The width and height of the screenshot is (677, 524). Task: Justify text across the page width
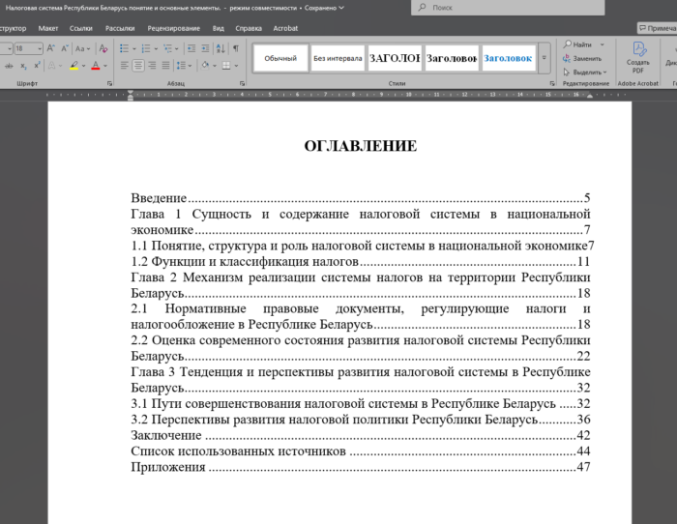[x=165, y=66]
